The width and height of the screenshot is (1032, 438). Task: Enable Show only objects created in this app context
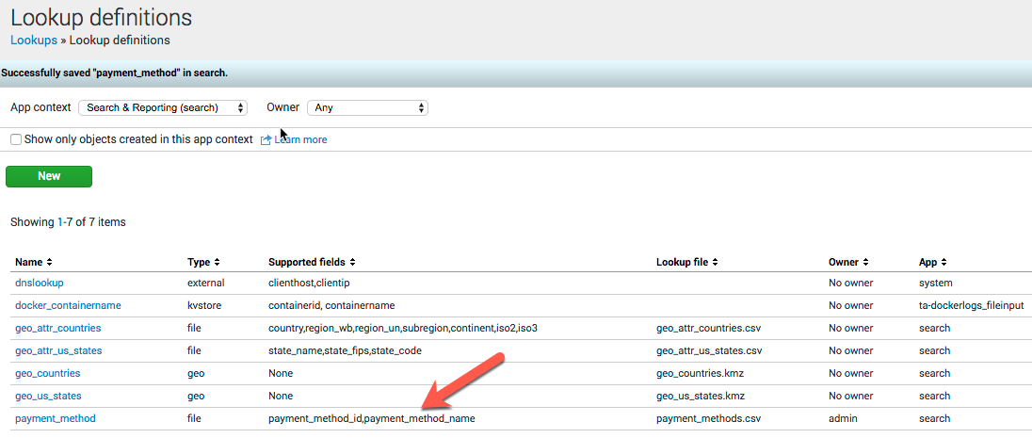coord(16,139)
